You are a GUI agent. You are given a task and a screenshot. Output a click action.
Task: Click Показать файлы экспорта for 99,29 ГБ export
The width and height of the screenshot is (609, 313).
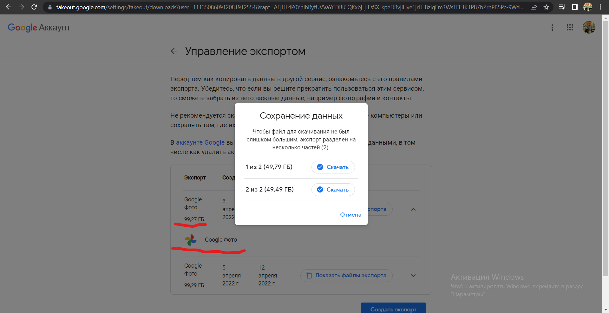click(x=346, y=275)
